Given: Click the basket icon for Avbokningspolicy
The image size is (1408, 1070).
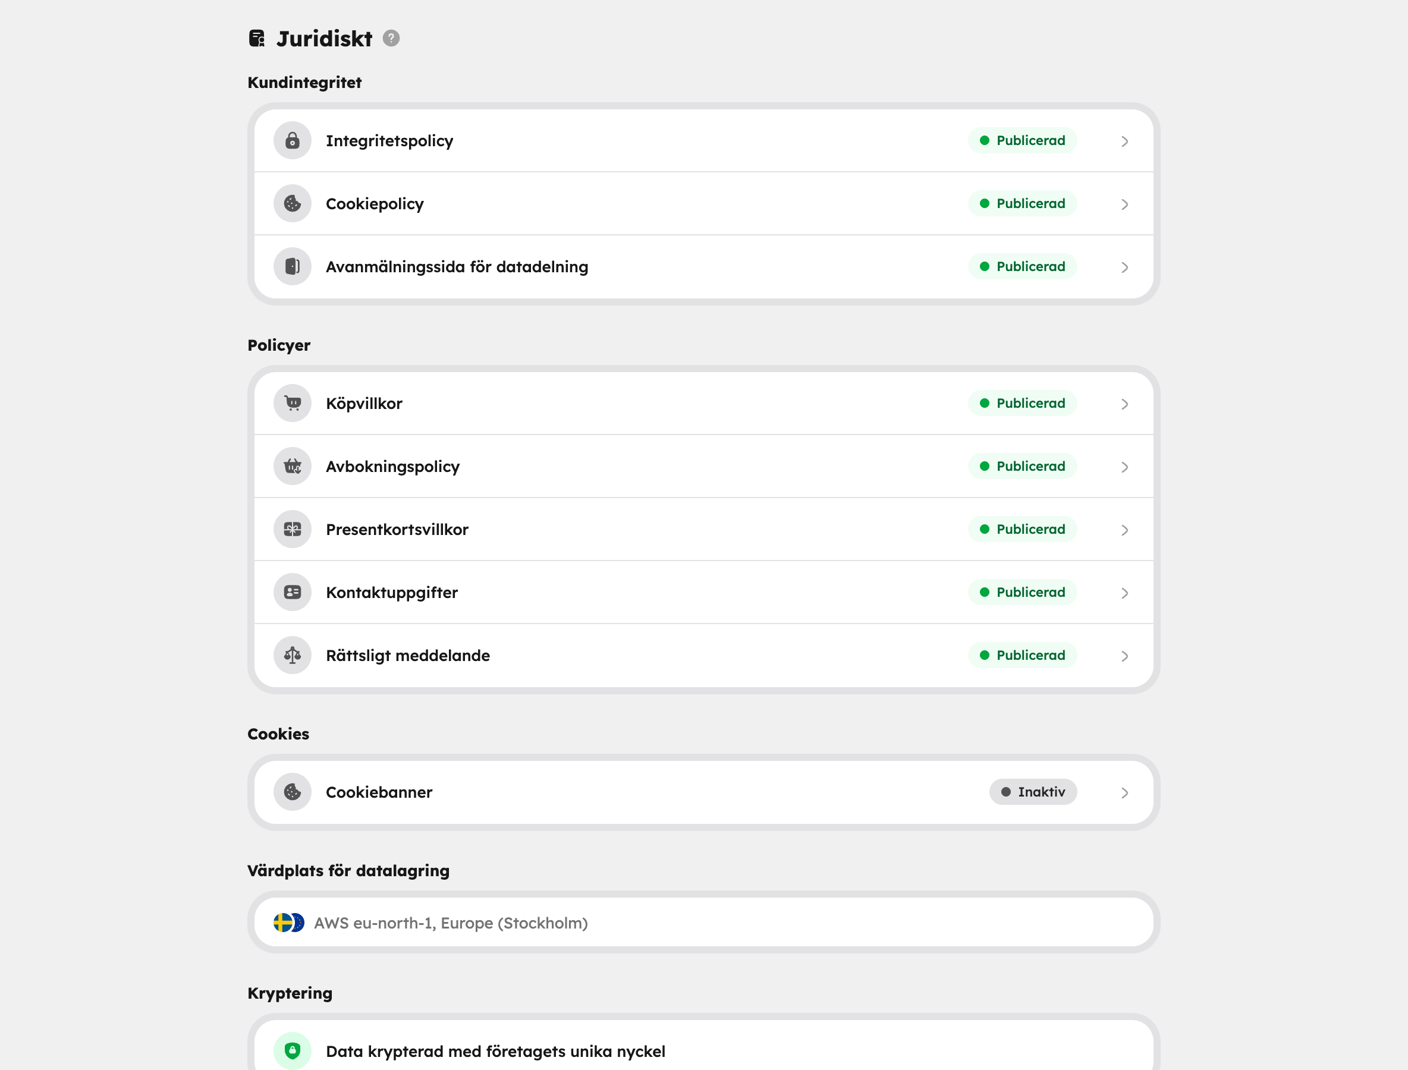Looking at the screenshot, I should coord(293,466).
